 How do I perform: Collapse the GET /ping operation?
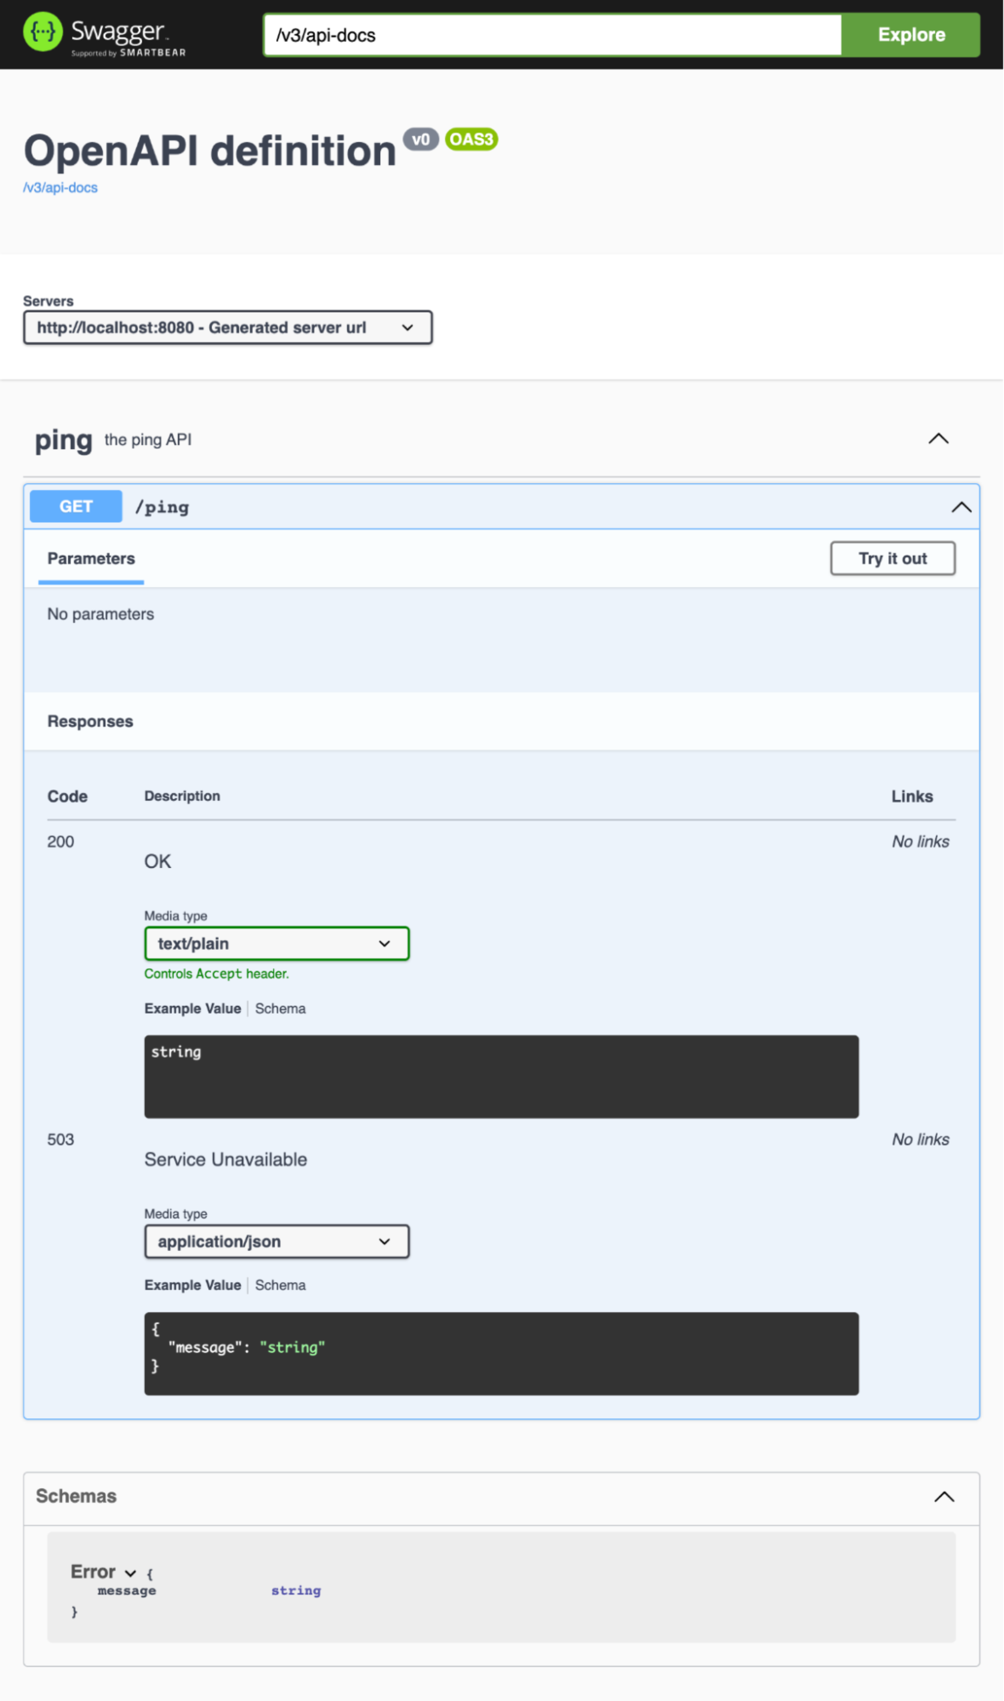click(961, 507)
